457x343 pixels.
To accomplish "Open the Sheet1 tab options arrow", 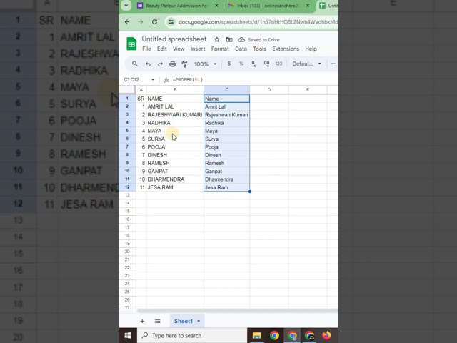I will (x=199, y=321).
